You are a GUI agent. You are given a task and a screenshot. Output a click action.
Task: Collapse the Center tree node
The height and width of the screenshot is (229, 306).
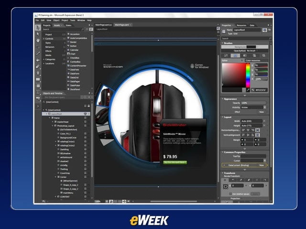[x=55, y=177]
